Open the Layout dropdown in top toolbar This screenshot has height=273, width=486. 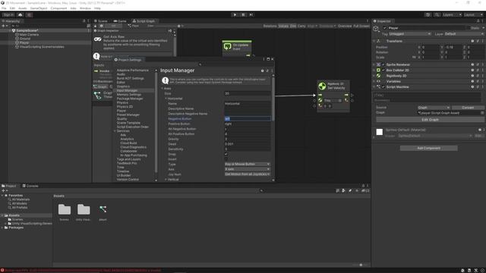click(473, 15)
